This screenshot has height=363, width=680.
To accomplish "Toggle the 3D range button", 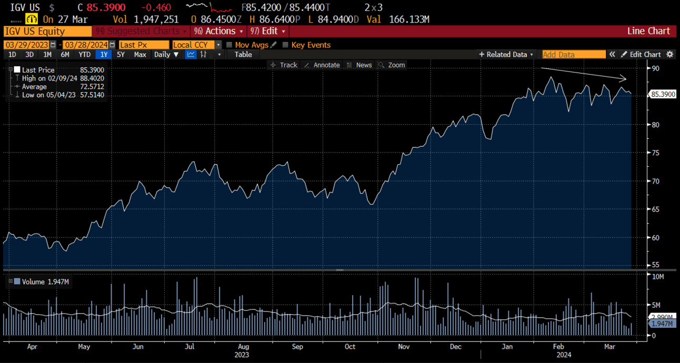I will (29, 54).
